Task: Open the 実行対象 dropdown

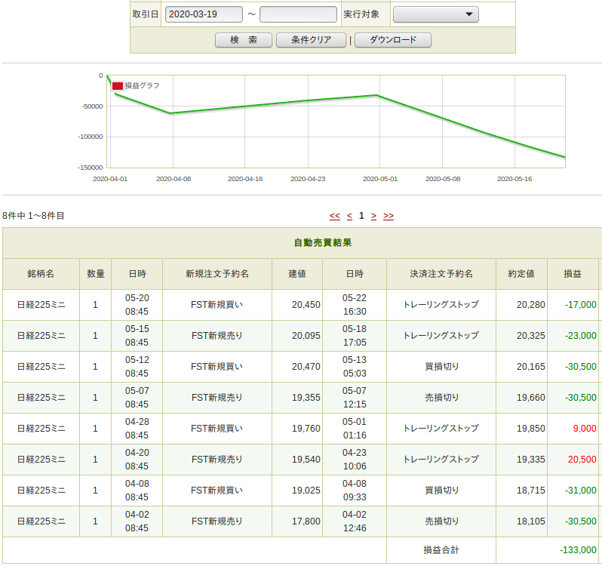Action: [x=435, y=14]
